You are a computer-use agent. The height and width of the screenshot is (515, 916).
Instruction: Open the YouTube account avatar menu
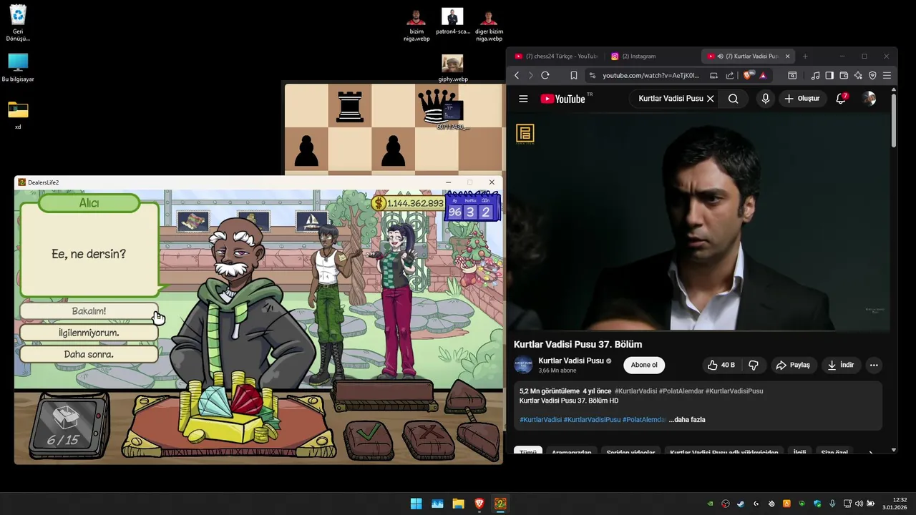coord(869,99)
